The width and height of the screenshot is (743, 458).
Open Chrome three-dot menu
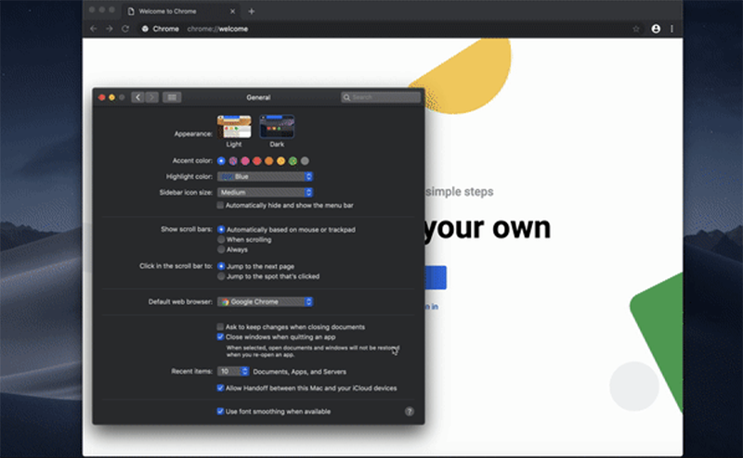(671, 29)
